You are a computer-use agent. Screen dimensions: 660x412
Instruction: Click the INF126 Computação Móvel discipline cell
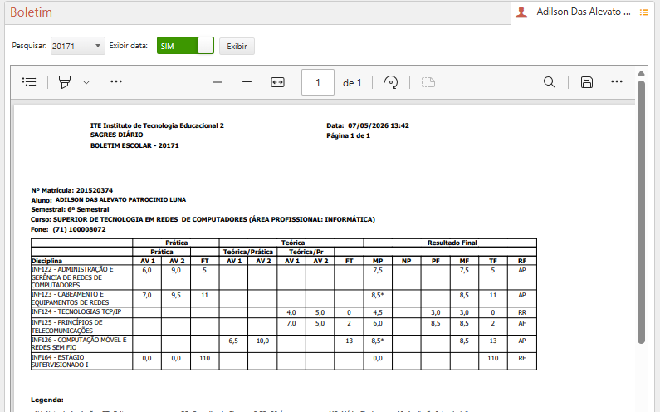tap(81, 344)
